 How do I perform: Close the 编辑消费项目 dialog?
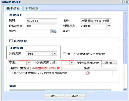coord(127,2)
